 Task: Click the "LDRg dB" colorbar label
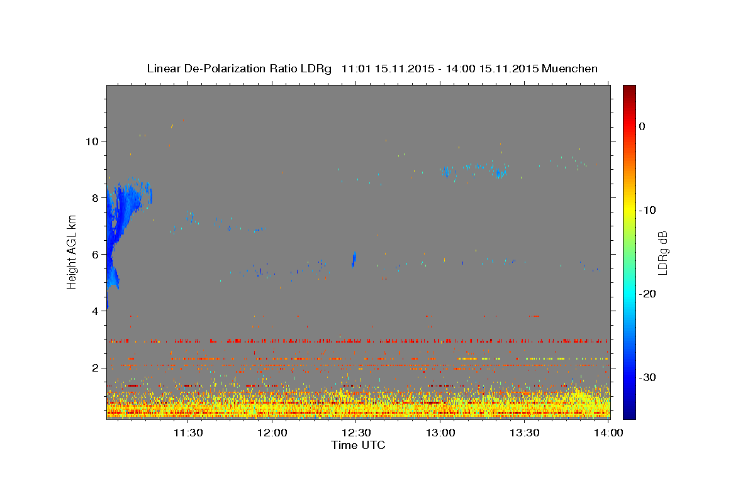[x=662, y=253]
